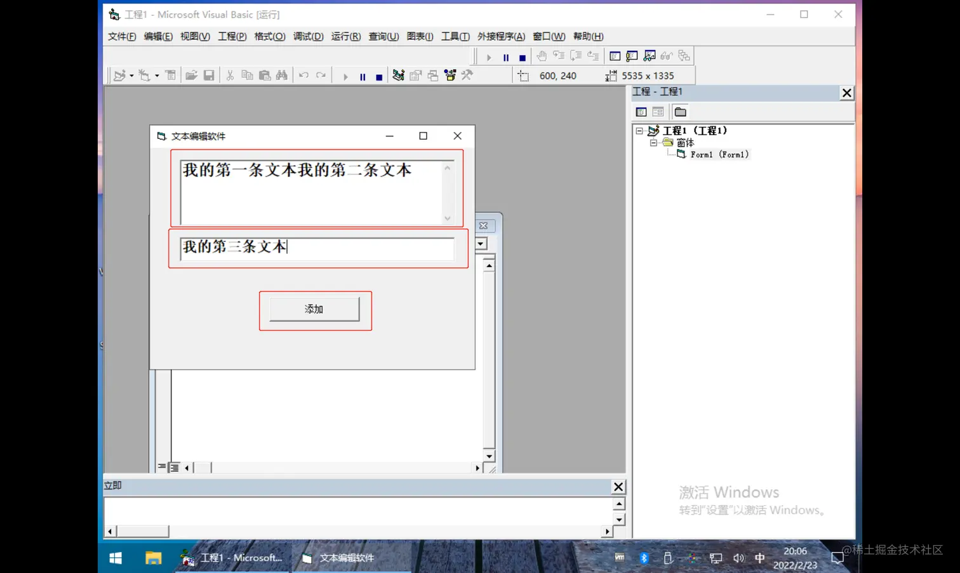The image size is (960, 573).
Task: Open the Toolbox hammer-and-wrench icon
Action: pyautogui.click(x=467, y=76)
